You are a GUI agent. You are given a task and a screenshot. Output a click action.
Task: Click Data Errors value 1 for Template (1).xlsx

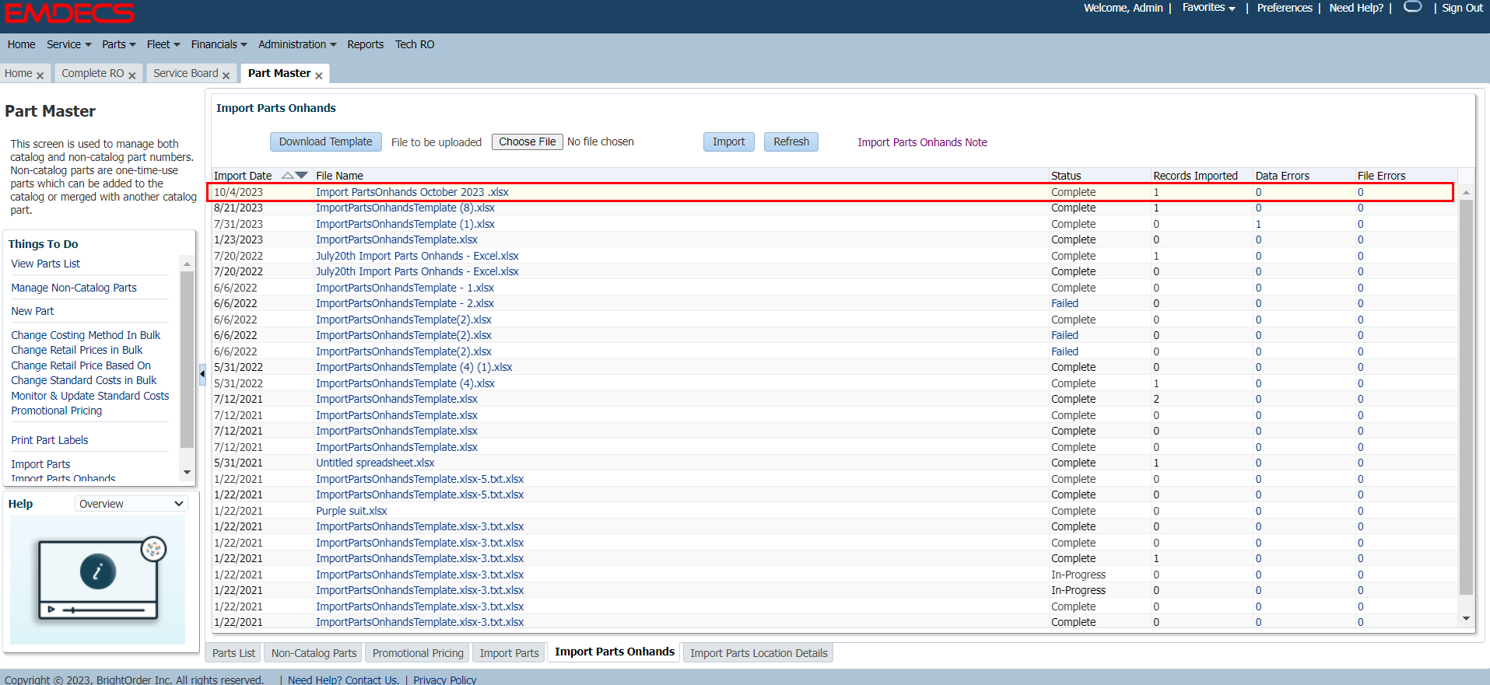click(x=1258, y=224)
